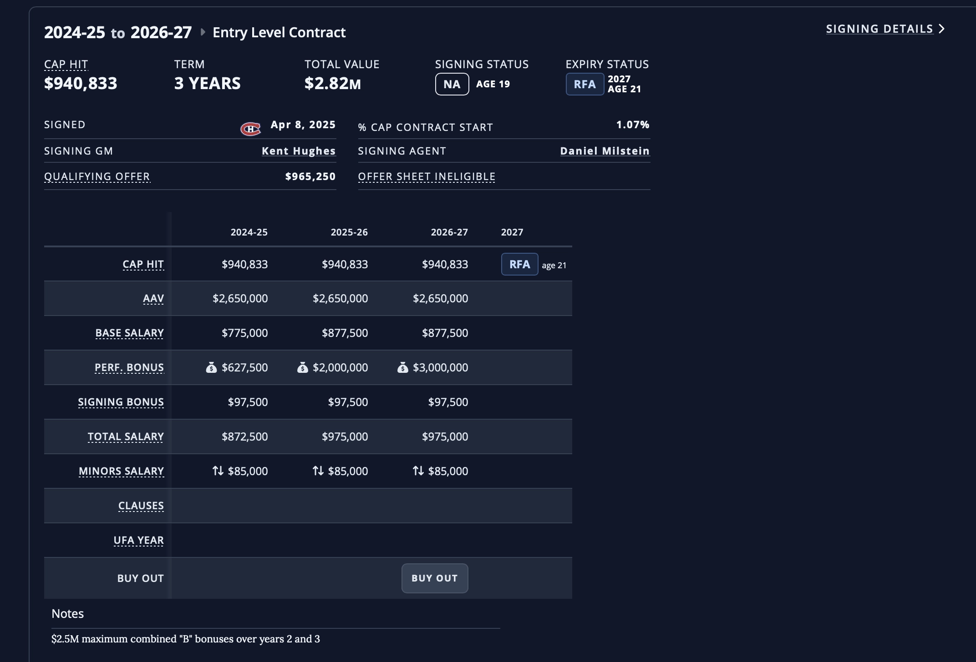Click the AAV row label

pyautogui.click(x=153, y=298)
